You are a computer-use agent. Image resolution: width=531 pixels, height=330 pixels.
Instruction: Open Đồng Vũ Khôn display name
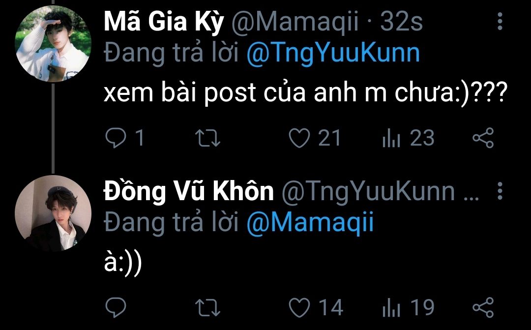(188, 192)
